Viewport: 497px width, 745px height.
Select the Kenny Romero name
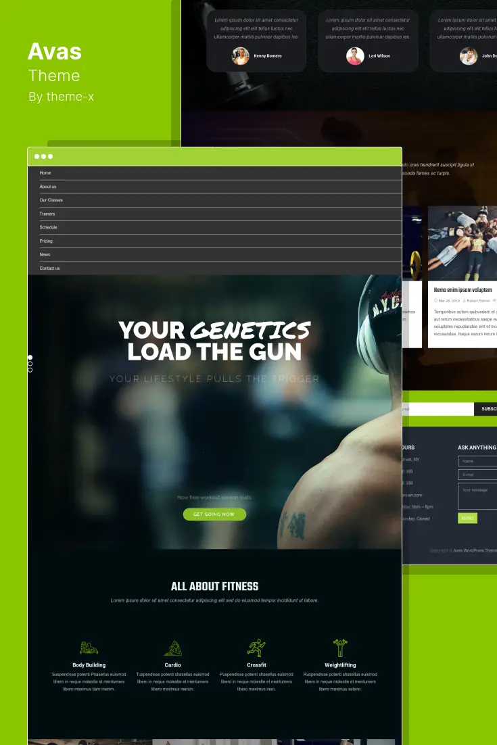point(268,56)
